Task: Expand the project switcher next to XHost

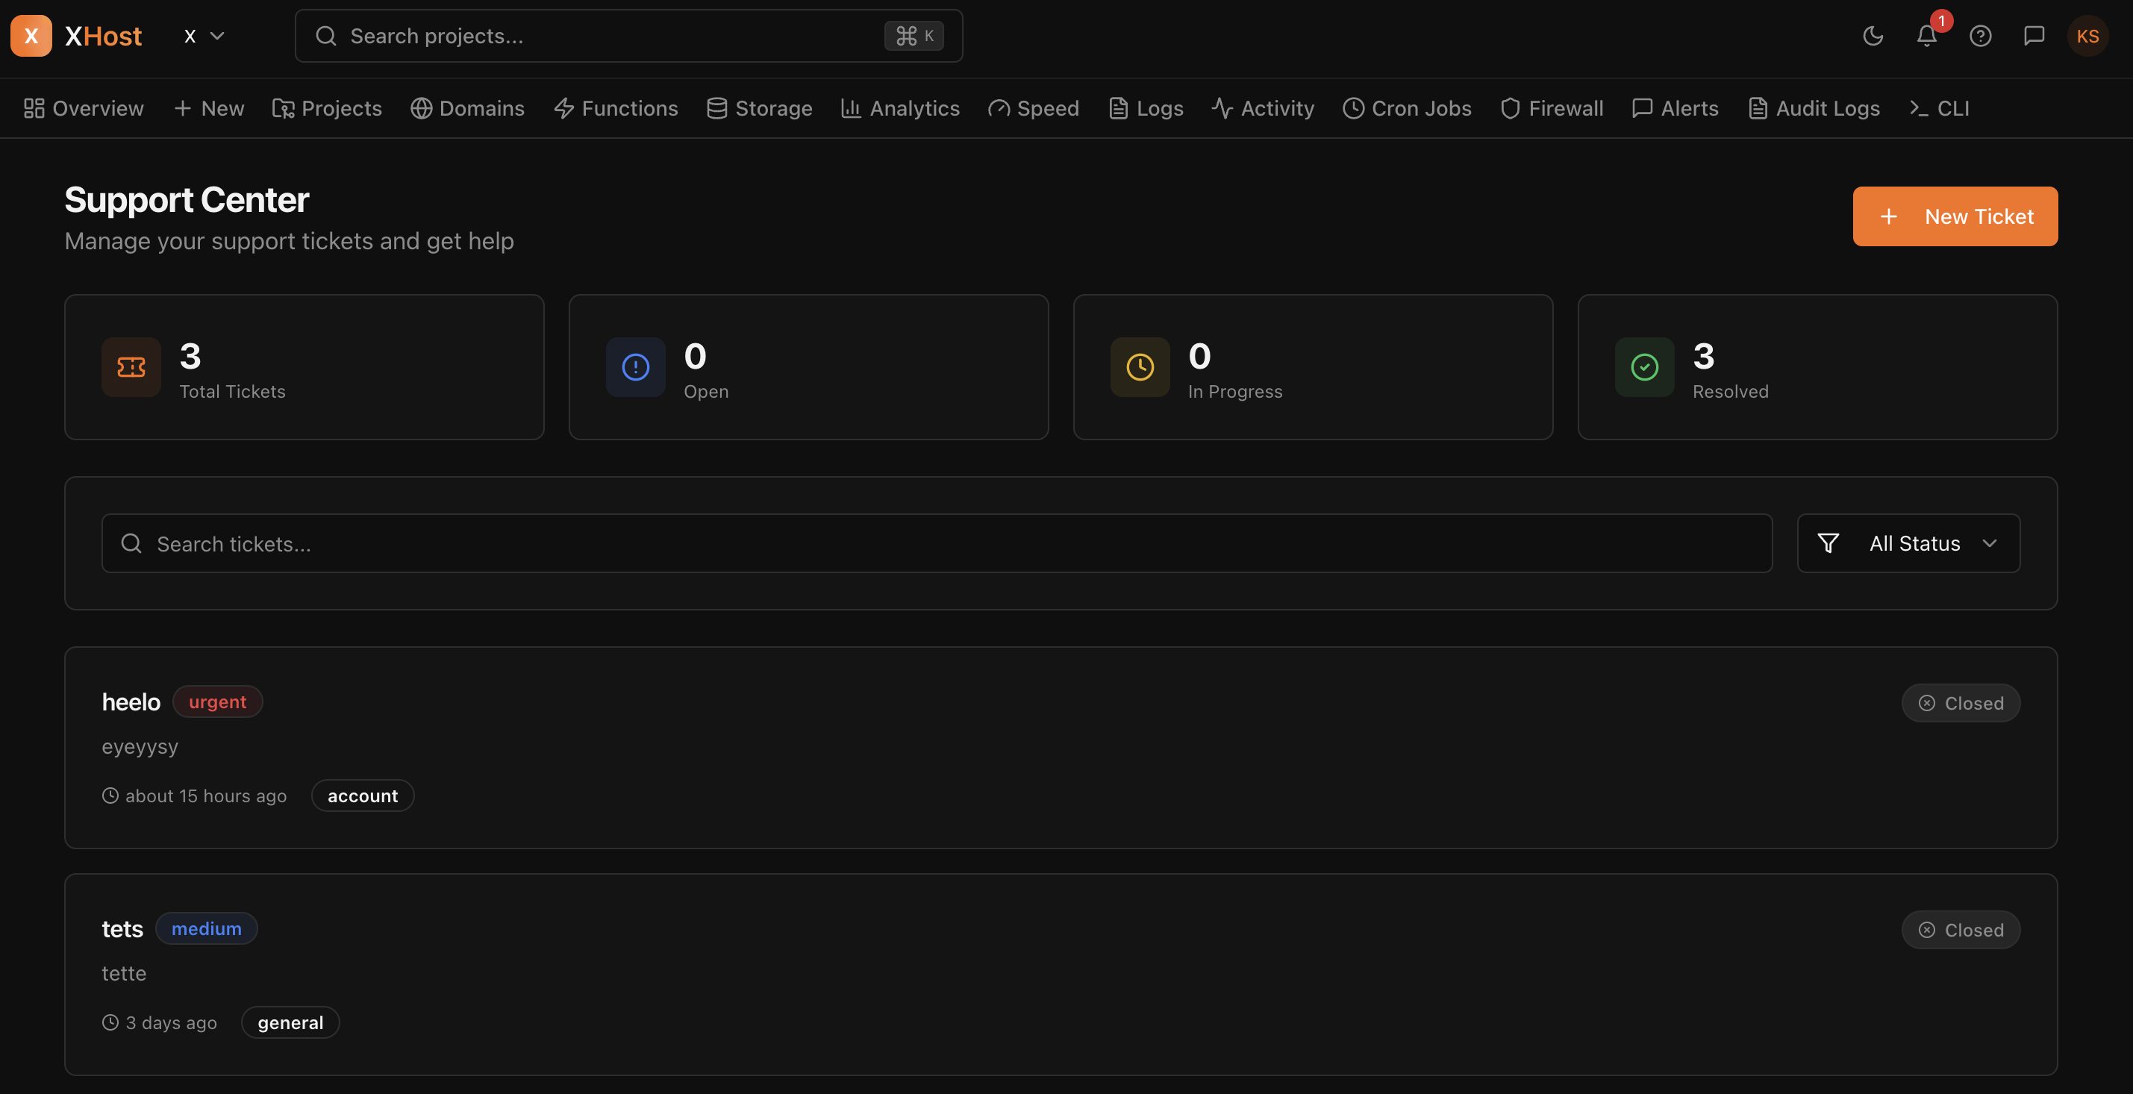Action: [x=203, y=36]
